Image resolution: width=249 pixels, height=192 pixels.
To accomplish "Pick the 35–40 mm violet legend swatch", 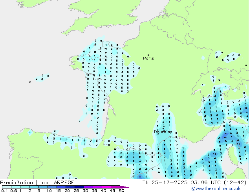I will click(x=97, y=187).
